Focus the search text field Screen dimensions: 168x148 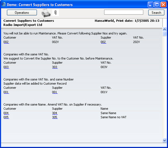pyautogui.click(x=124, y=12)
